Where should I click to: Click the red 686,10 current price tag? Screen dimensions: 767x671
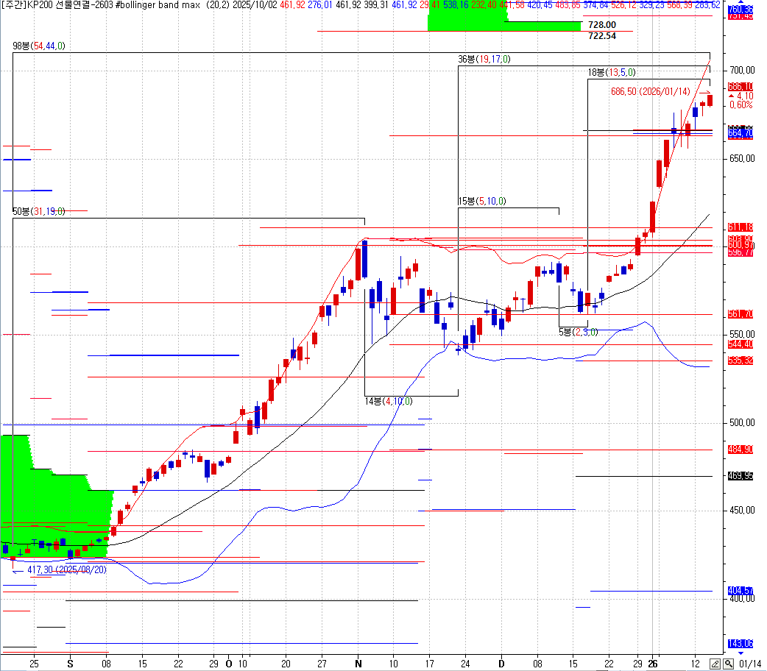740,86
